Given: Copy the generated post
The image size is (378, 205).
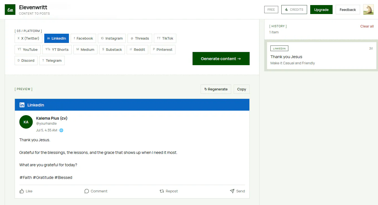Looking at the screenshot, I should coord(242,89).
